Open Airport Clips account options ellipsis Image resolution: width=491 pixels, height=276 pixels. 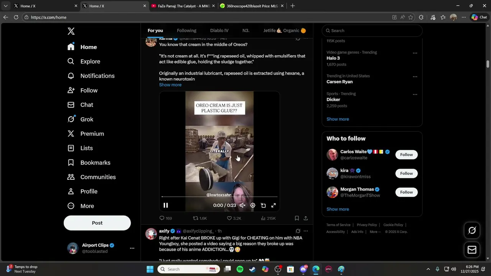pos(132,248)
